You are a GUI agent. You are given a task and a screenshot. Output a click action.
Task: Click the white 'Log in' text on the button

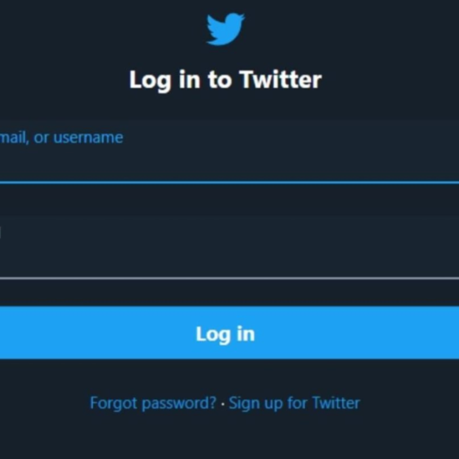pos(225,334)
